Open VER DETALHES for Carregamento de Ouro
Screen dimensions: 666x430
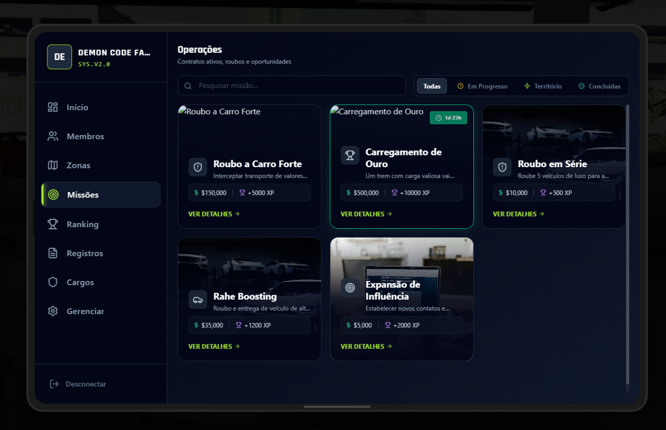[x=367, y=214]
